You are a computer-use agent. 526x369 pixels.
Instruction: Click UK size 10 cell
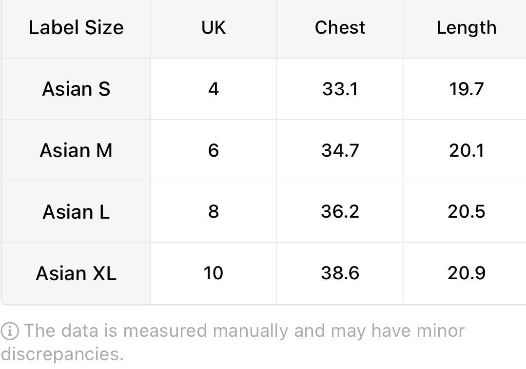click(x=214, y=273)
